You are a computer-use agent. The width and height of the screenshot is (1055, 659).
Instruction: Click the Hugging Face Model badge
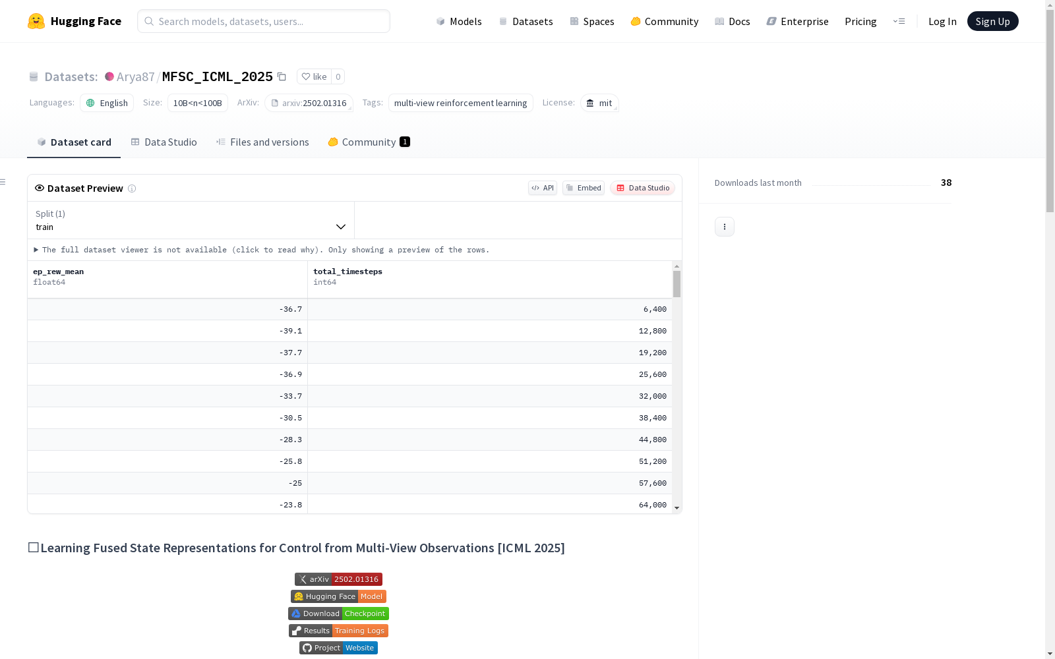(338, 596)
